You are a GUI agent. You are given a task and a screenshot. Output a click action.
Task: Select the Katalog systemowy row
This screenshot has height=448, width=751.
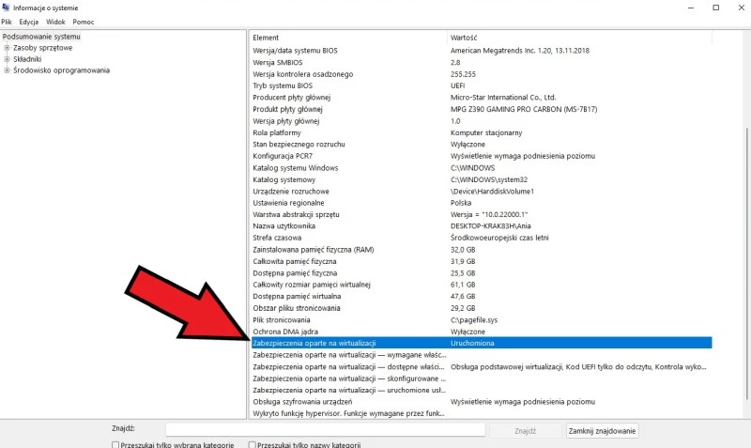[481, 179]
